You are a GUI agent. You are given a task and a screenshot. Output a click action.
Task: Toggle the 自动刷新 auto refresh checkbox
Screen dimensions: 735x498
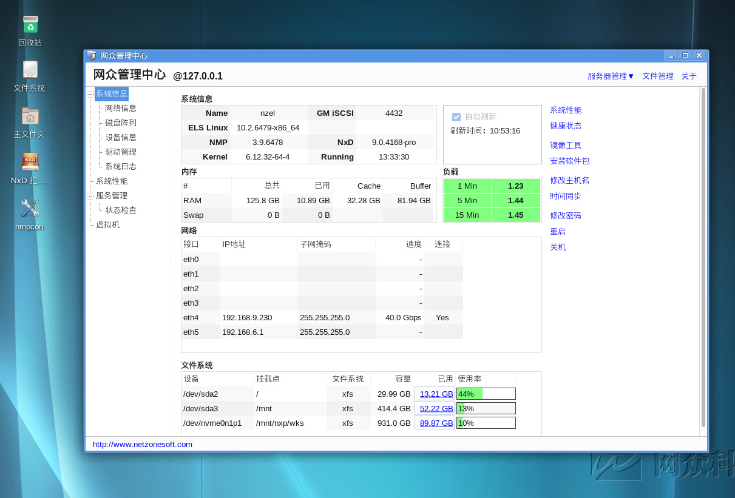tap(456, 116)
